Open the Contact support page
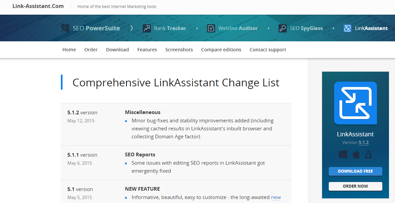 268,50
